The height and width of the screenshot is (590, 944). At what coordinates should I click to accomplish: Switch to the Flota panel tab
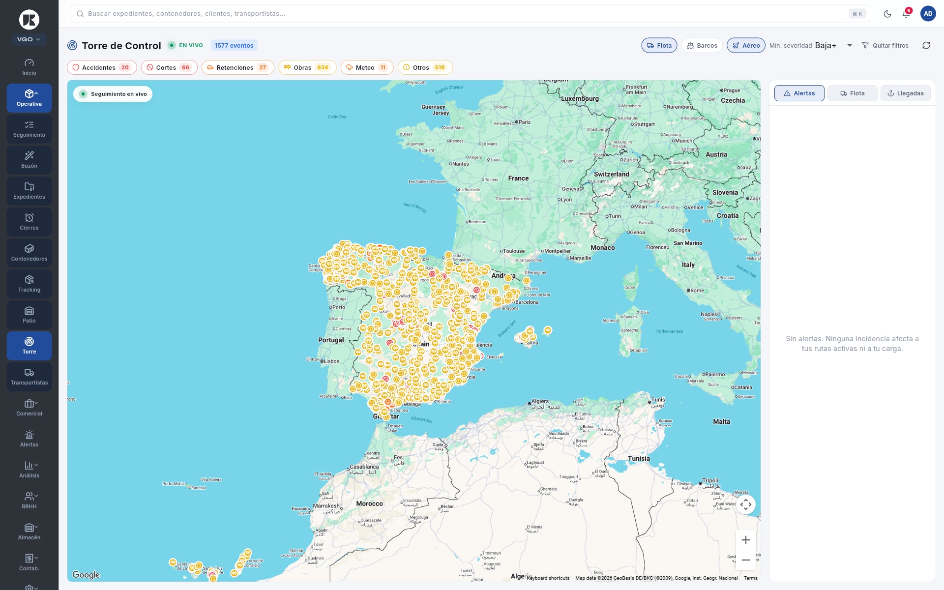point(853,93)
